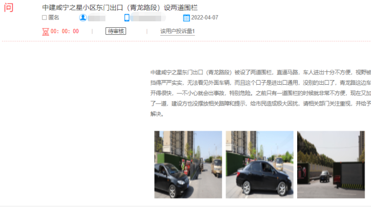The height and width of the screenshot is (207, 371).
Task: Click the 00:00:00 countdown timer
Action: 65,31
